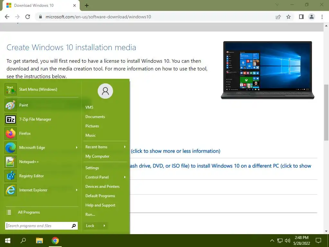Click the Create Windows 10 installation media heading

pyautogui.click(x=71, y=48)
